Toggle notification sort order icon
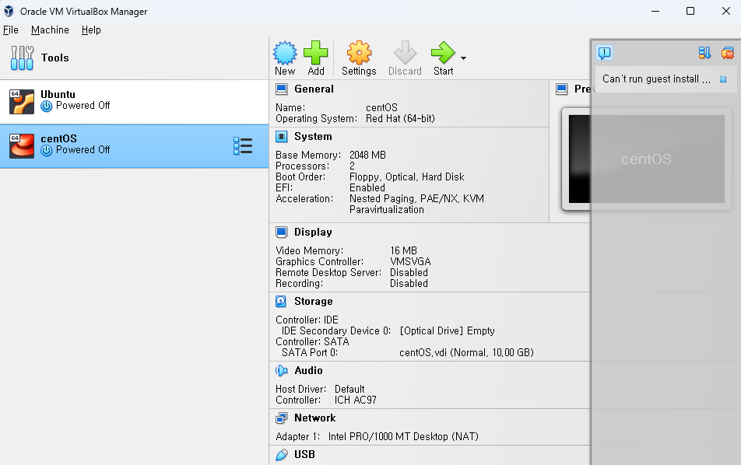741x465 pixels. point(704,52)
